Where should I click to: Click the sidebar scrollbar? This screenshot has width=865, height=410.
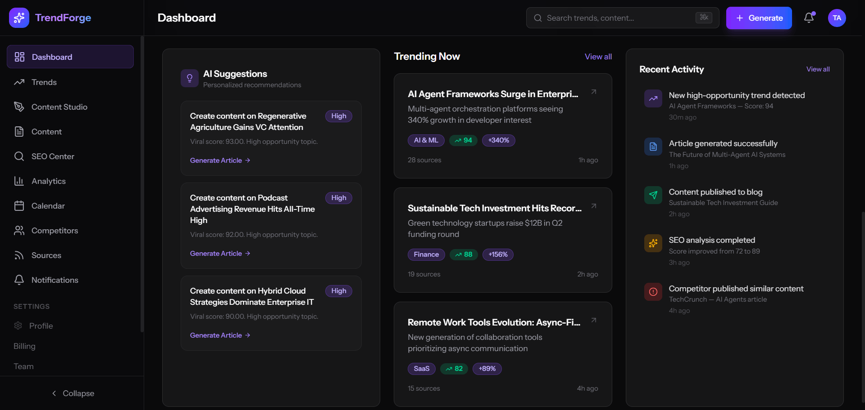coord(142,184)
